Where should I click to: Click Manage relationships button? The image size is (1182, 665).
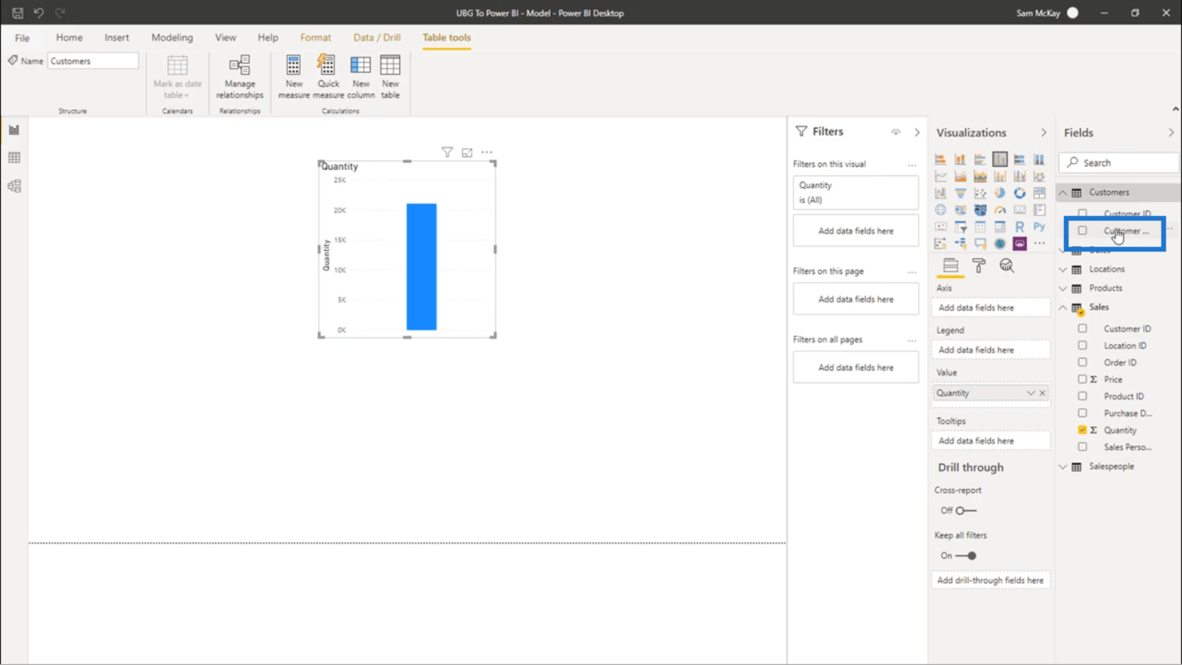point(240,77)
